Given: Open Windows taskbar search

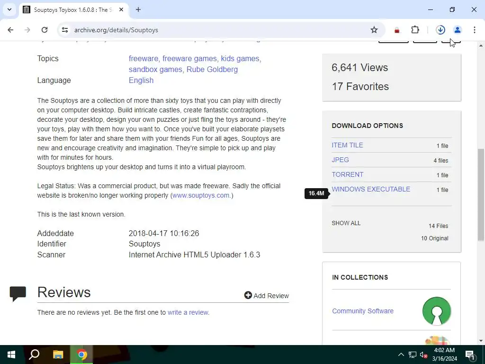Looking at the screenshot, I should pos(34,355).
